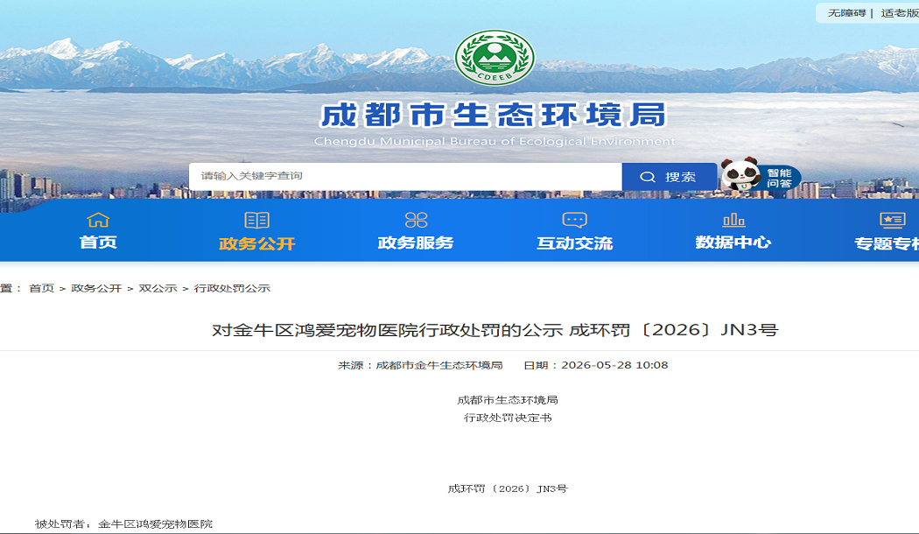
Task: Click the 成都市生态环境局 banner title
Action: click(x=494, y=115)
